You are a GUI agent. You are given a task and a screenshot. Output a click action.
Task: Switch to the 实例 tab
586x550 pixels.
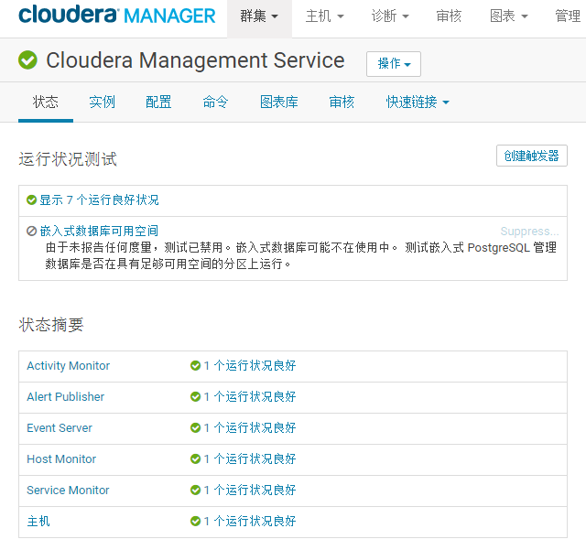[x=102, y=102]
